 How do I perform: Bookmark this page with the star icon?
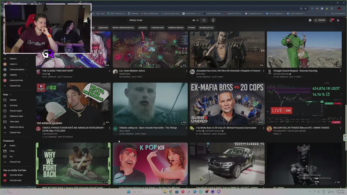[306, 8]
